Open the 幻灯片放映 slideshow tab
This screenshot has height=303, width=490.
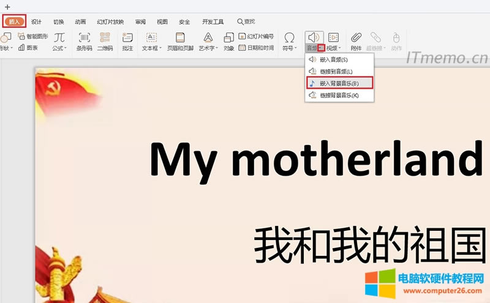tap(110, 21)
